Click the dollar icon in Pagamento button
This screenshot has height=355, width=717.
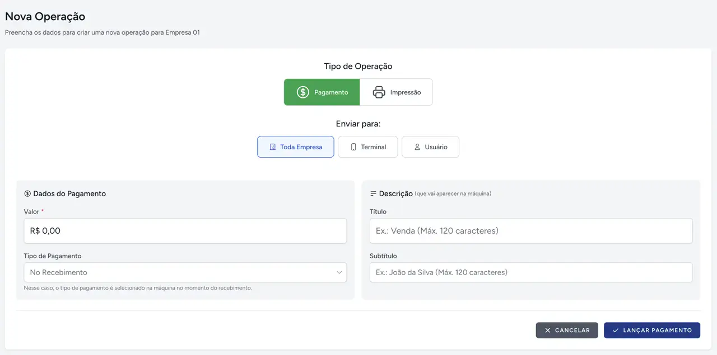point(302,92)
